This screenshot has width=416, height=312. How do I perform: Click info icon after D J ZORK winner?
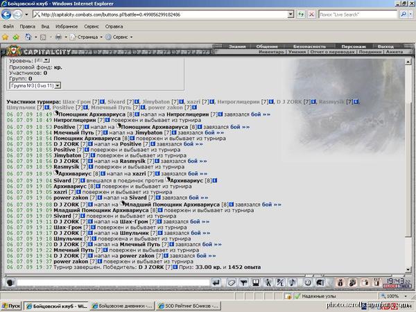click(x=175, y=267)
